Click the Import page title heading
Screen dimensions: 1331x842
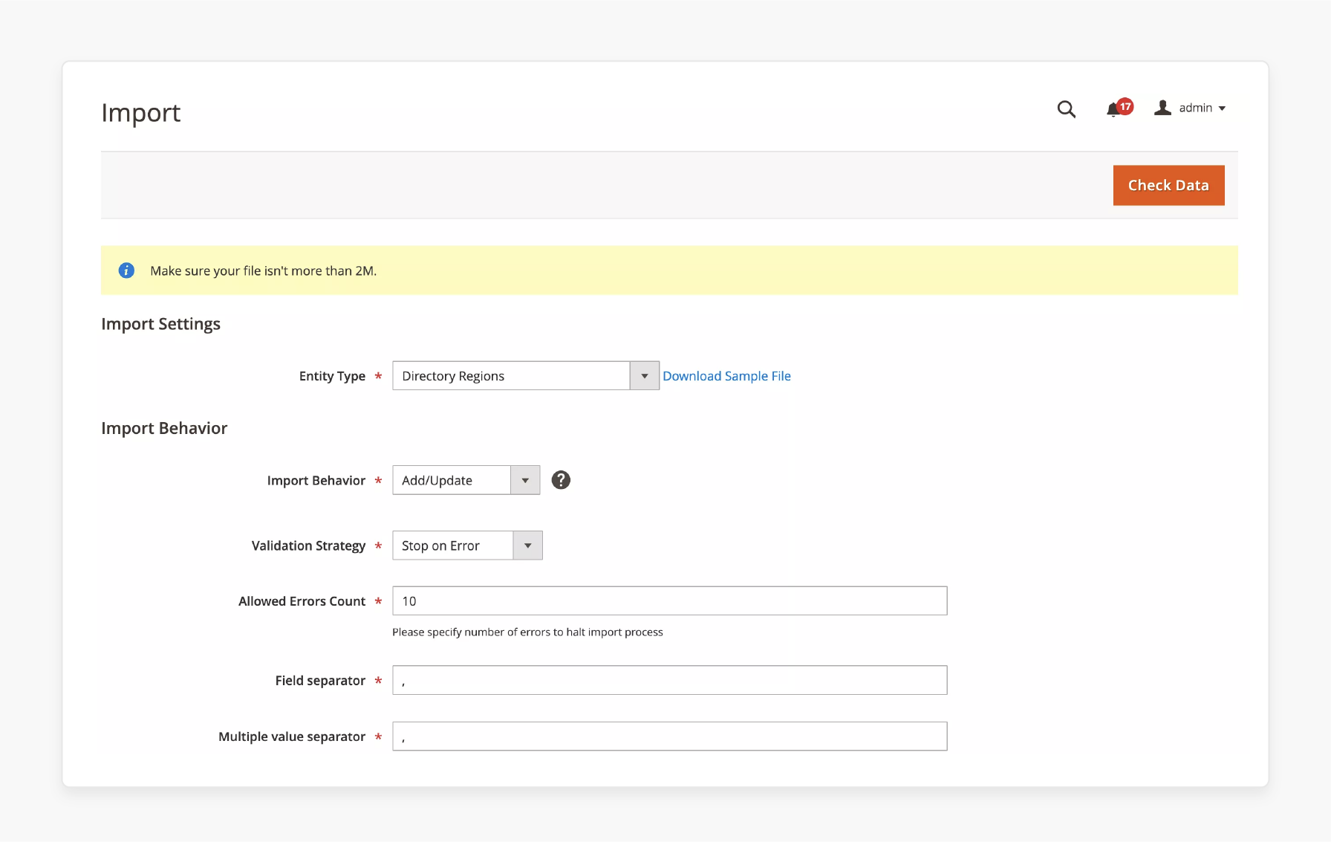[x=141, y=113]
